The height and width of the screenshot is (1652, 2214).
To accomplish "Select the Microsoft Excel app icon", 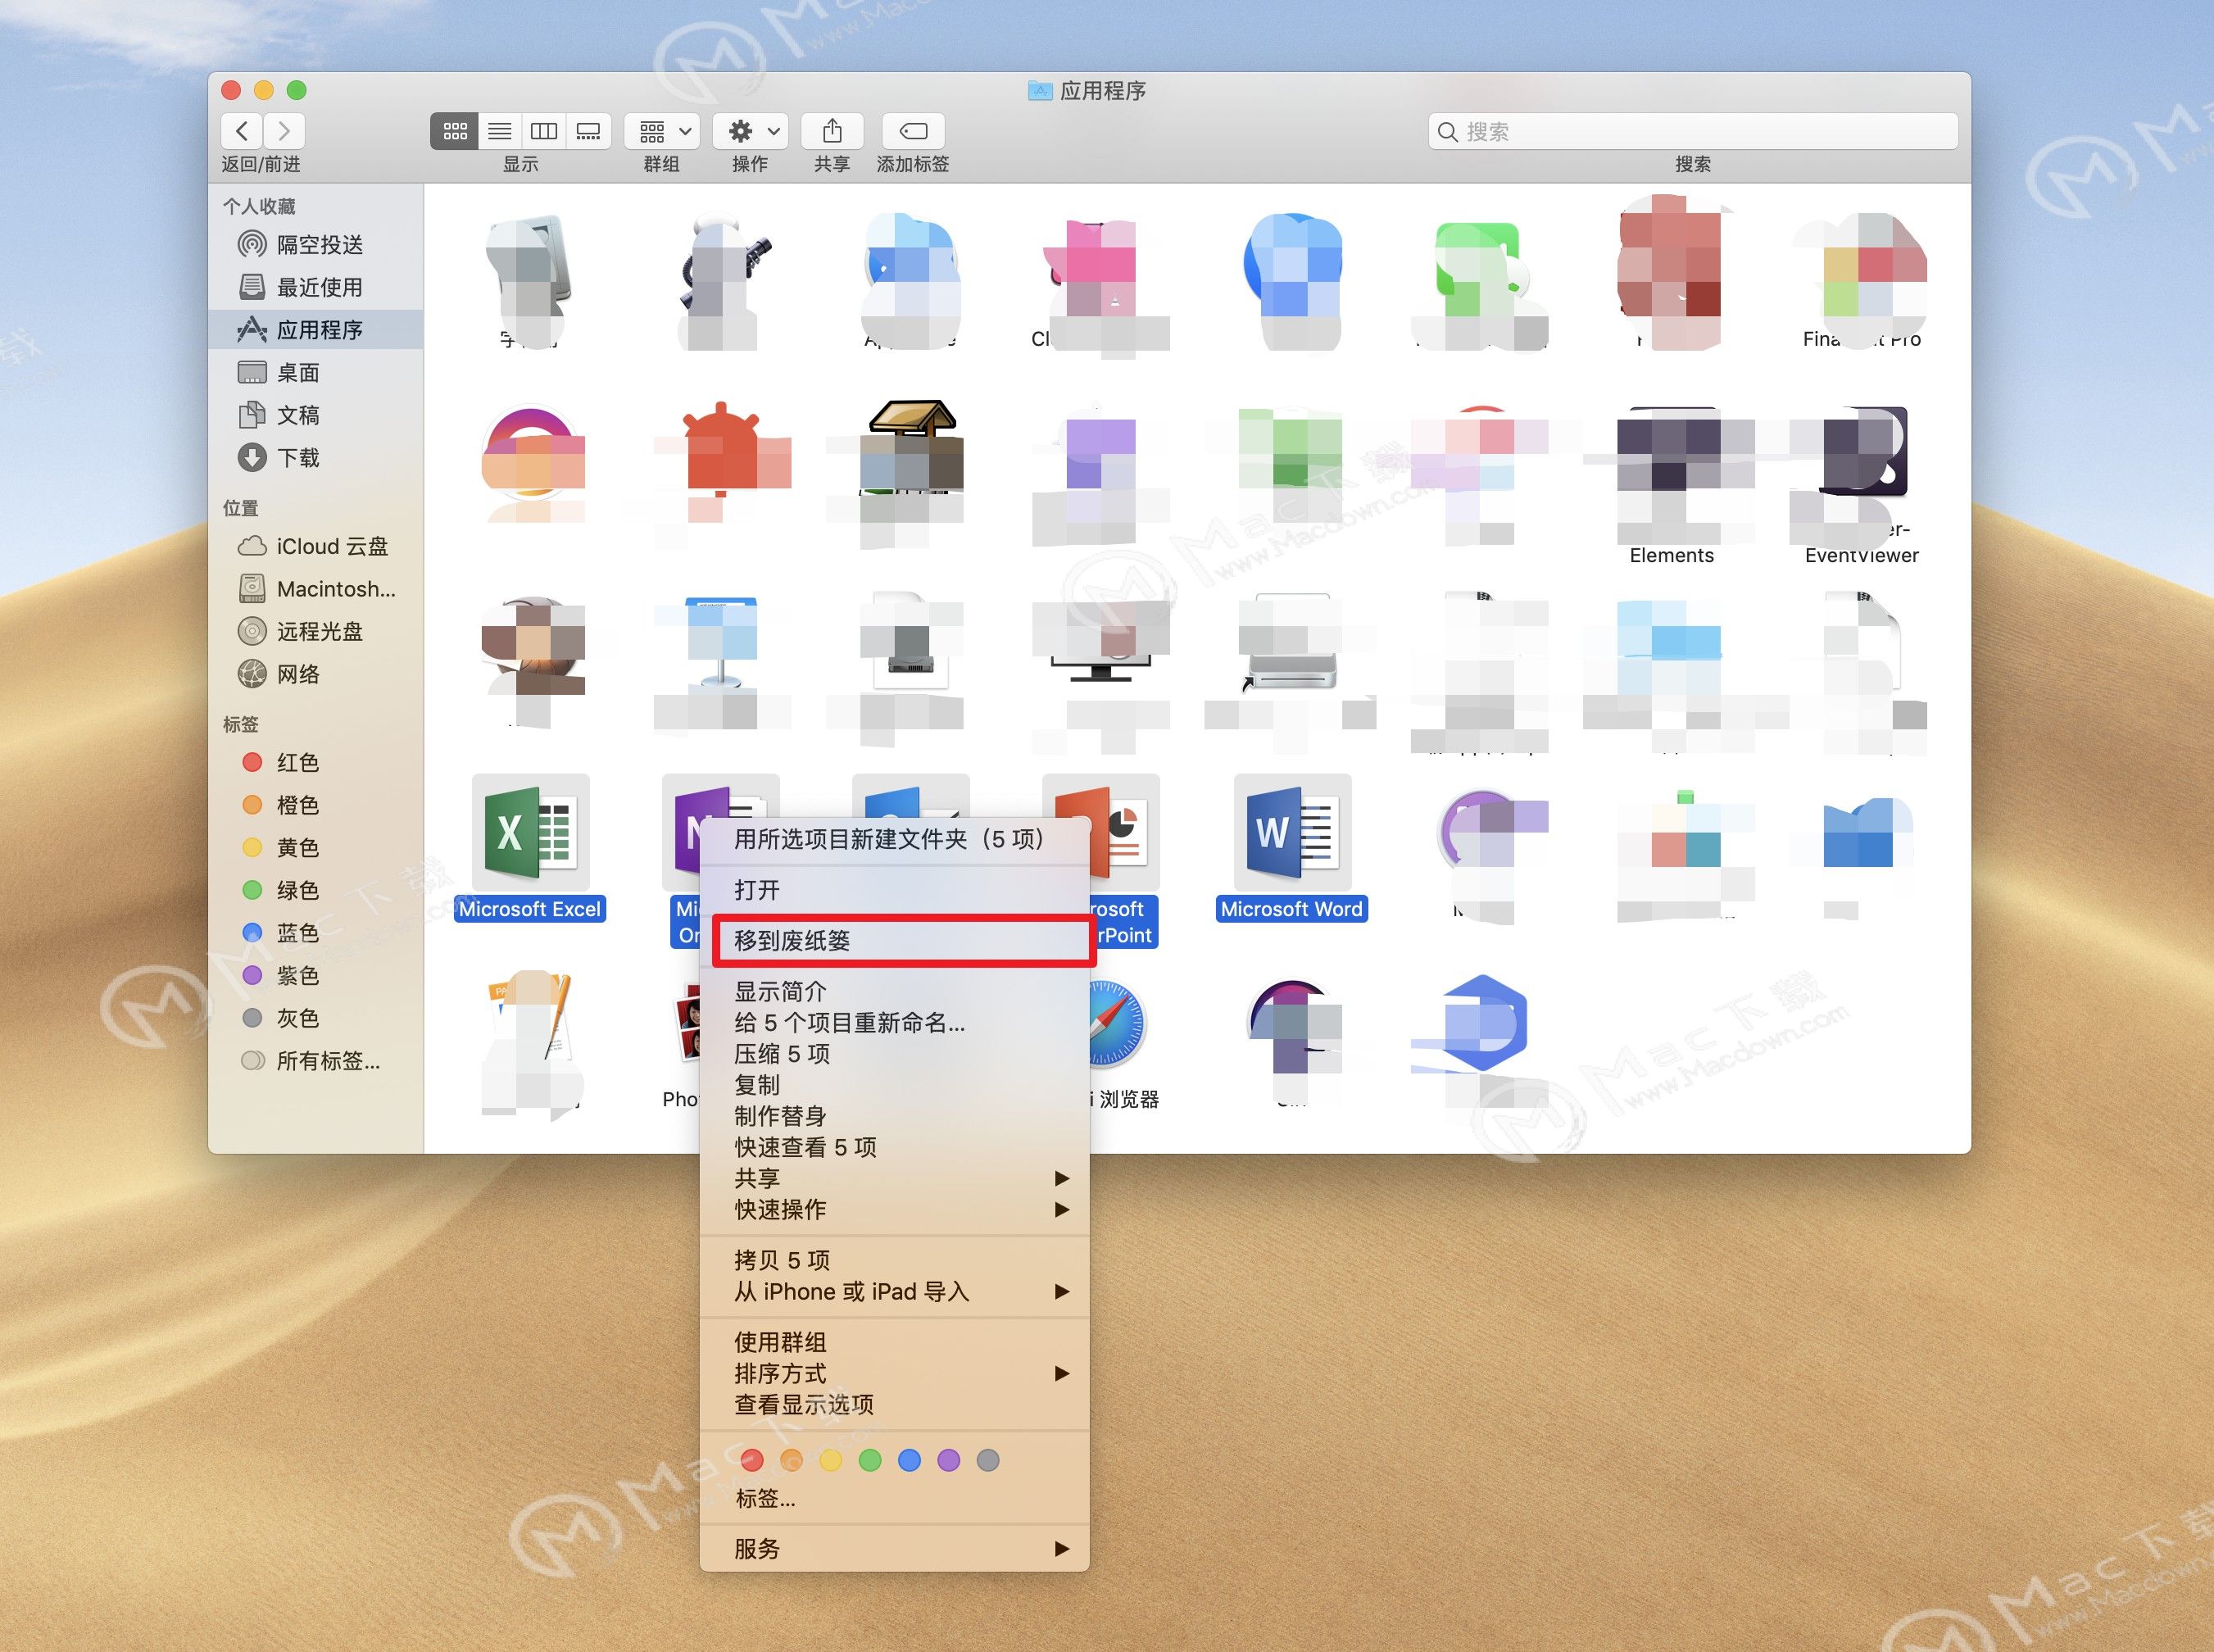I will click(530, 833).
